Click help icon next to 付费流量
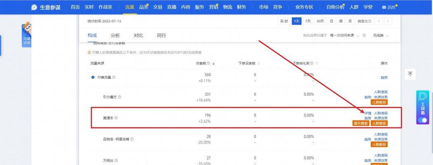The width and height of the screenshot is (433, 165). click(114, 78)
